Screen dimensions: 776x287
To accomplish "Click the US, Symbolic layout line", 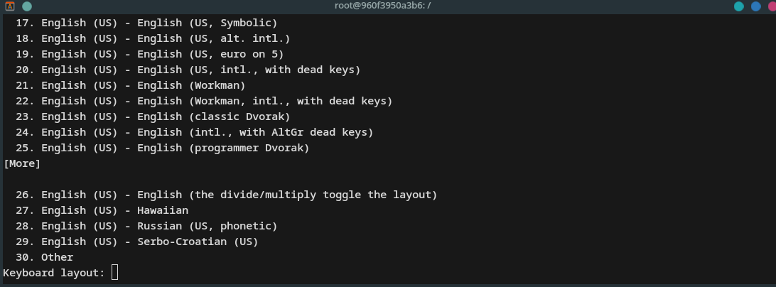I will pyautogui.click(x=146, y=23).
